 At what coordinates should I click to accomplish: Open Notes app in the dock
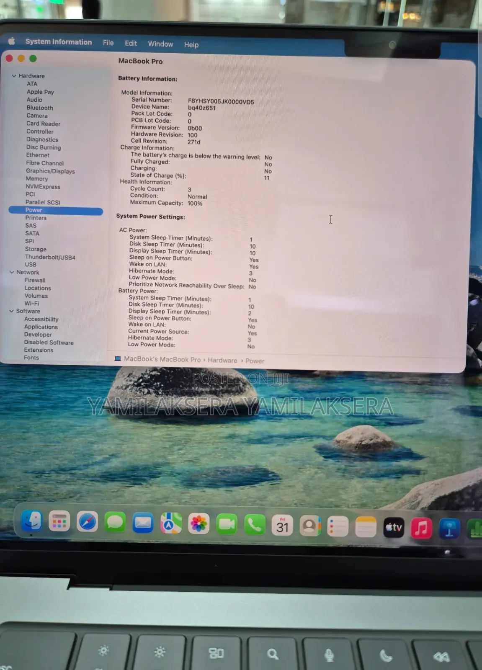[366, 527]
